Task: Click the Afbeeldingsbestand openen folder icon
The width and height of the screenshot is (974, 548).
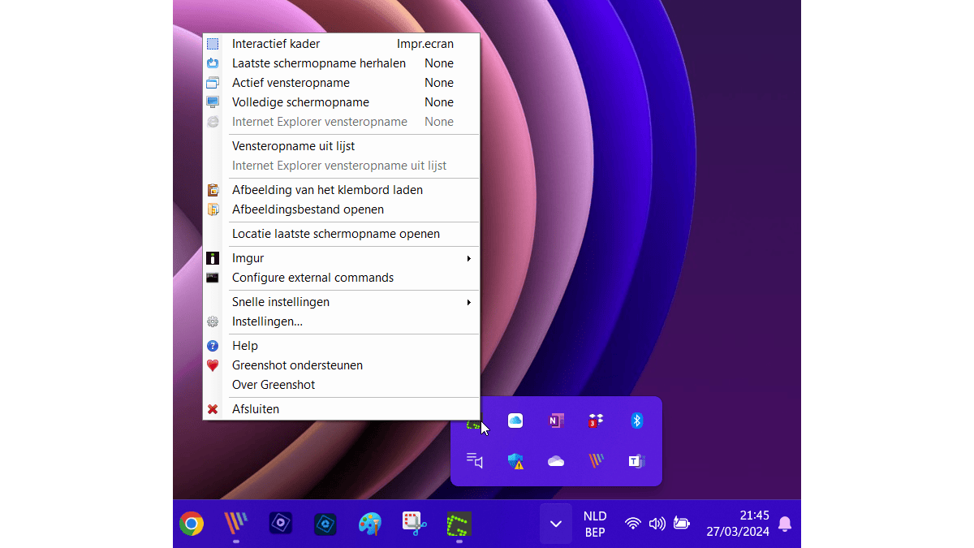Action: 213,209
